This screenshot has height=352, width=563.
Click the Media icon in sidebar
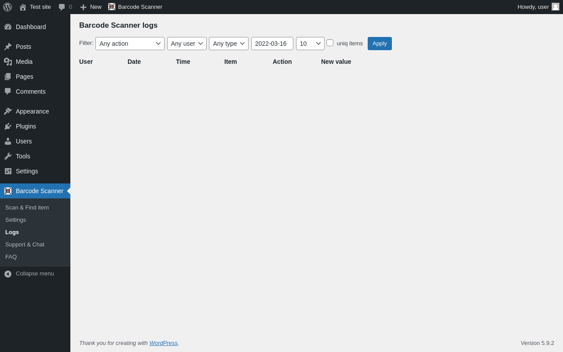pyautogui.click(x=8, y=62)
